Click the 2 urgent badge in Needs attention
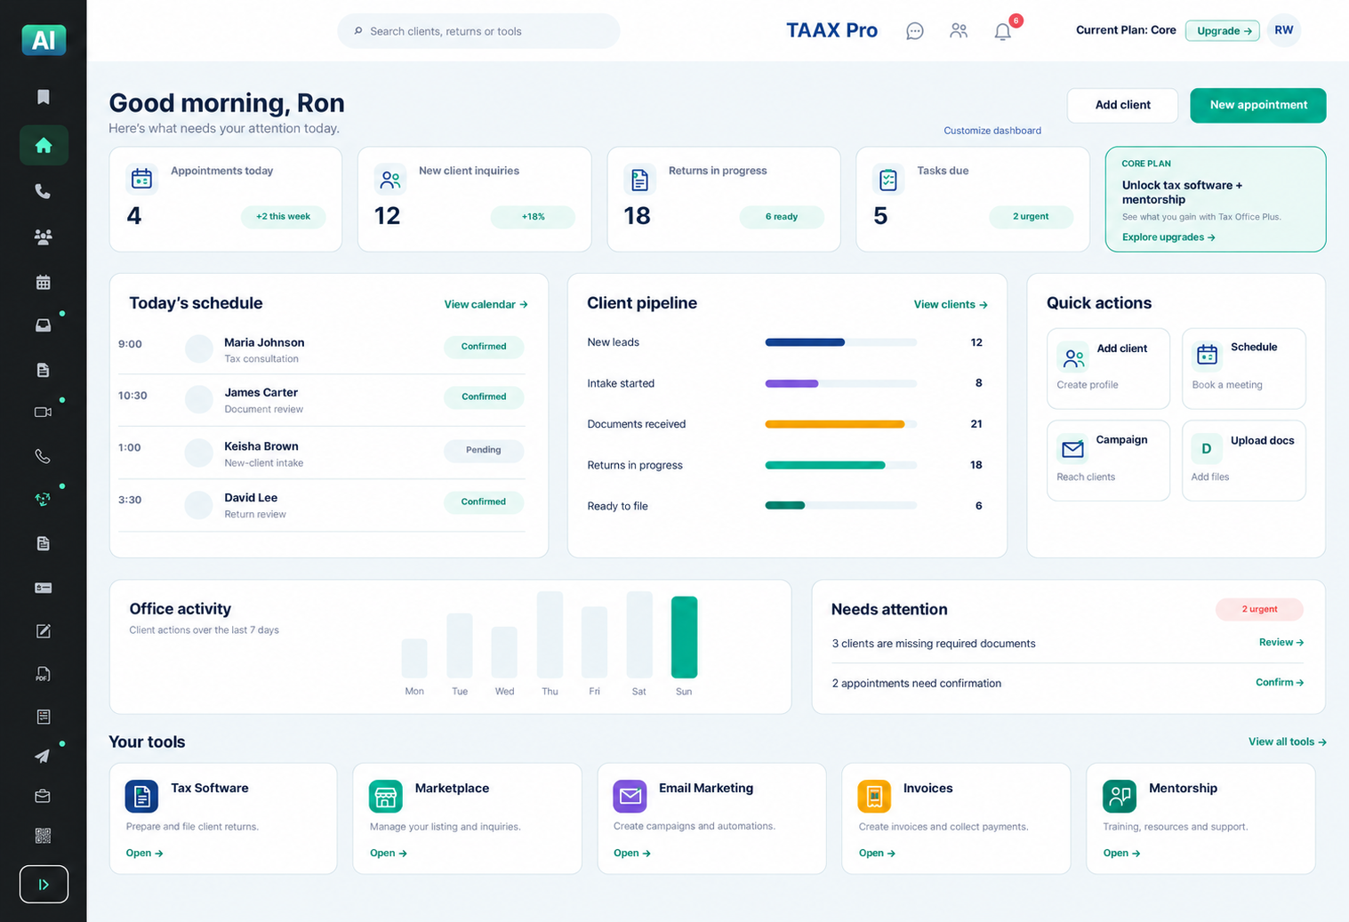The image size is (1349, 922). coord(1259,609)
